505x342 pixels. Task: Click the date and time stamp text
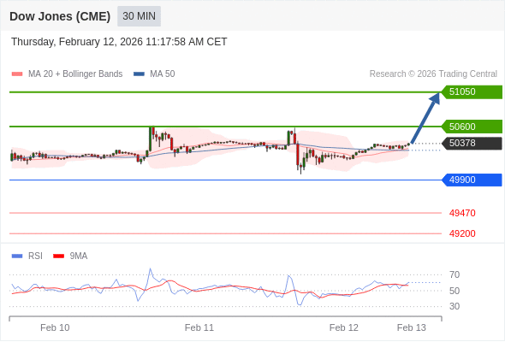click(119, 42)
